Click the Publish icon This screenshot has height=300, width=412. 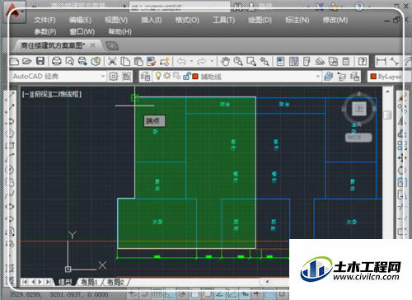(x=82, y=61)
